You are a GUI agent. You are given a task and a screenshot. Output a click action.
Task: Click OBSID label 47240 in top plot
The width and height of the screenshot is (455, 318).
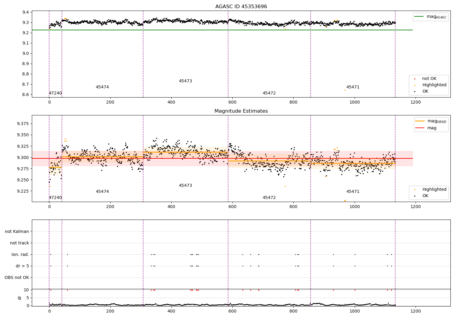55,93
